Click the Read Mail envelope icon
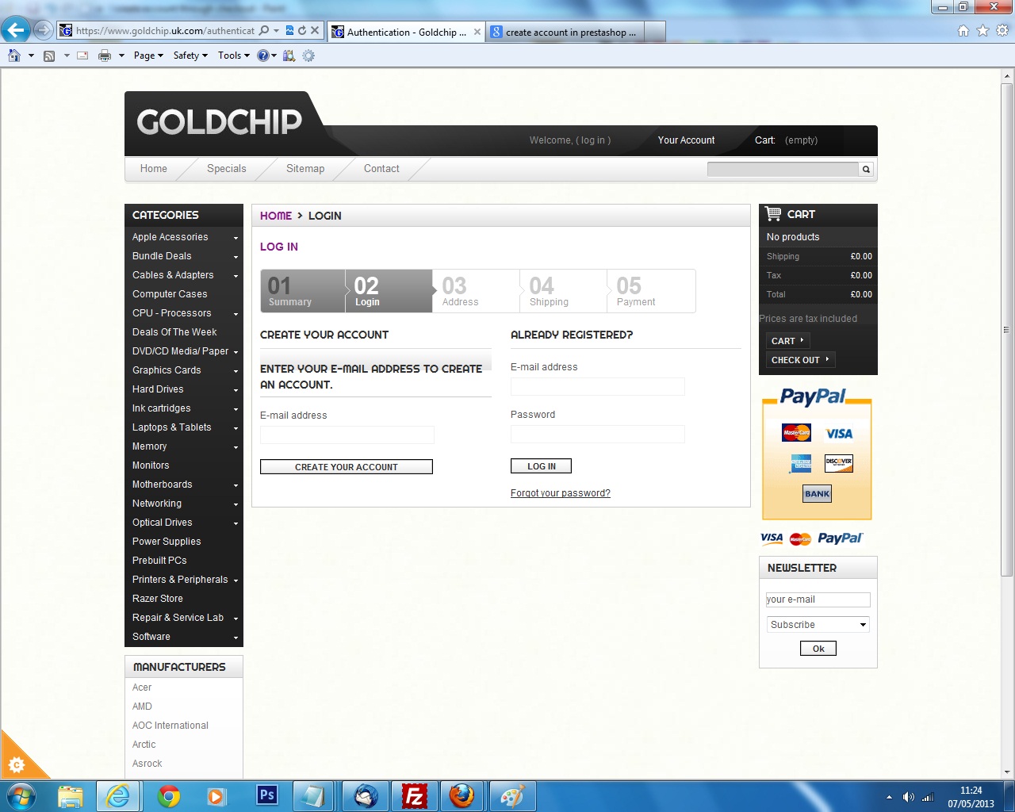This screenshot has height=812, width=1015. (x=82, y=56)
